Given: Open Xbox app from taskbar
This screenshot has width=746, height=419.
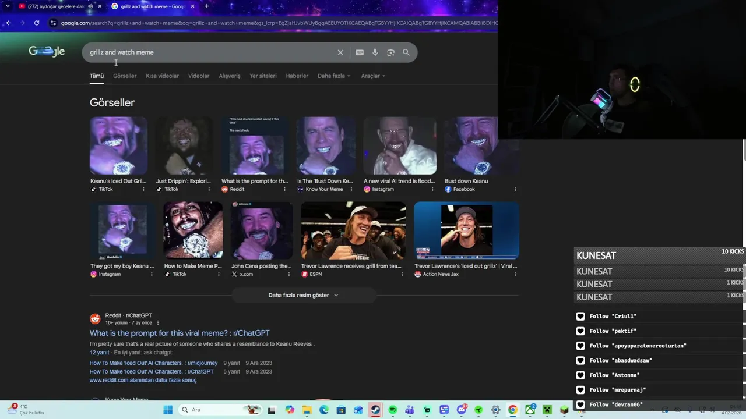Looking at the screenshot, I should pos(530,410).
